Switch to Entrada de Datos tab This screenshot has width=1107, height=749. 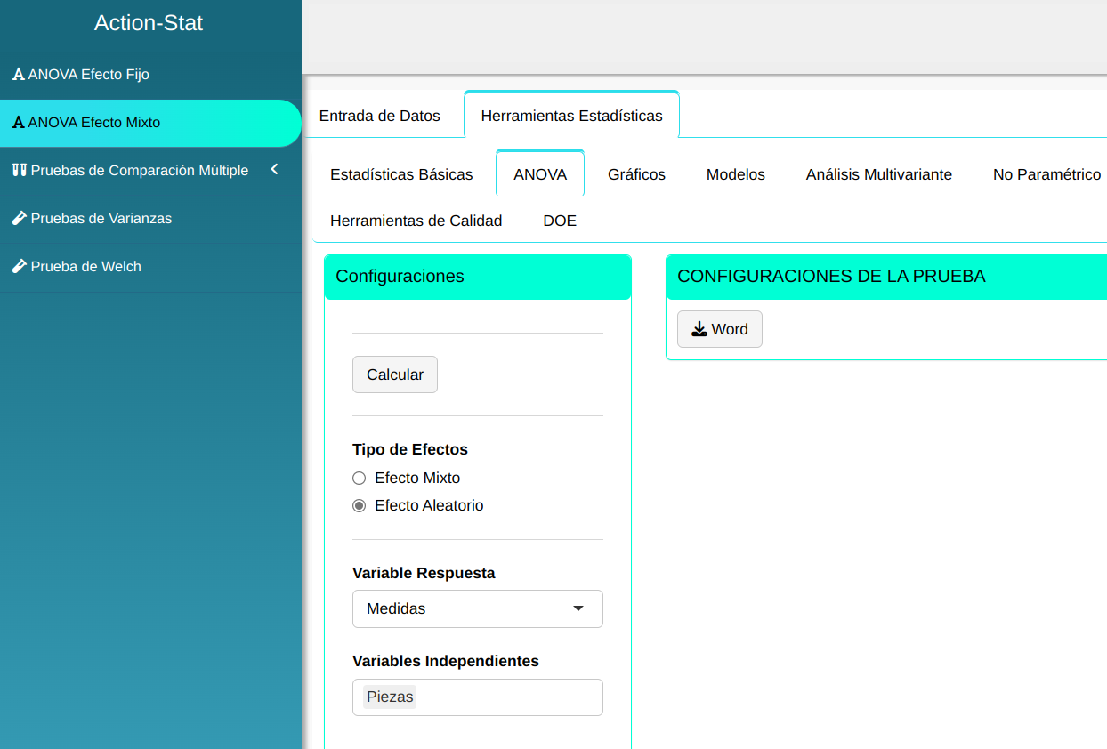pos(379,116)
